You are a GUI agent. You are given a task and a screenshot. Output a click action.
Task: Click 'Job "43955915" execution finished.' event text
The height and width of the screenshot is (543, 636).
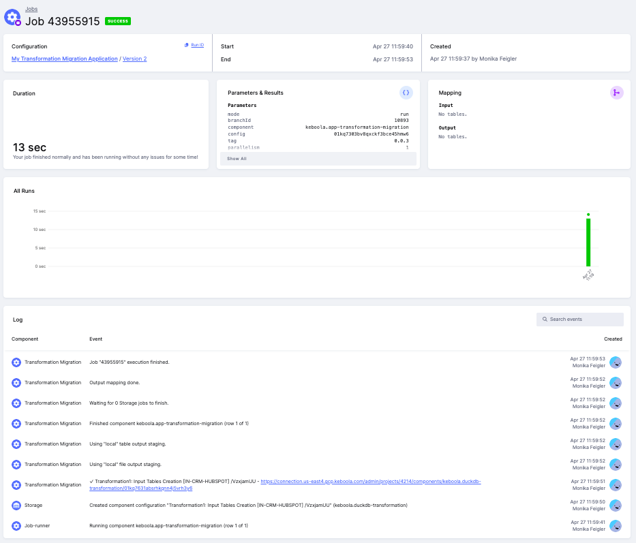coord(130,362)
